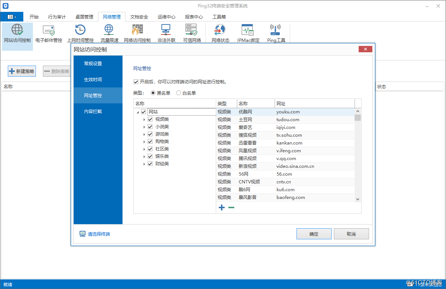The image size is (446, 289).
Task: Open the IPMac绑定 tool
Action: click(248, 34)
